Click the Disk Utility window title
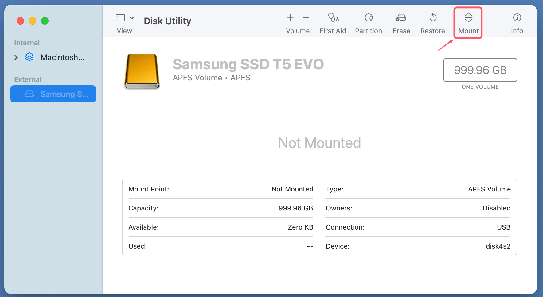The width and height of the screenshot is (543, 297). pos(167,21)
